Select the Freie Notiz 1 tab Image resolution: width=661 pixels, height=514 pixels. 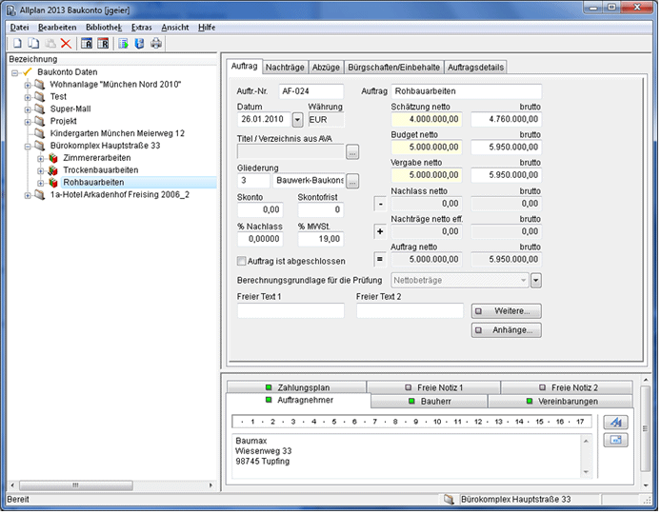[x=433, y=387]
